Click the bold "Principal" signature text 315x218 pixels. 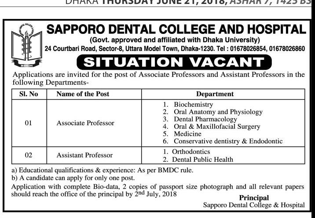click(x=254, y=198)
